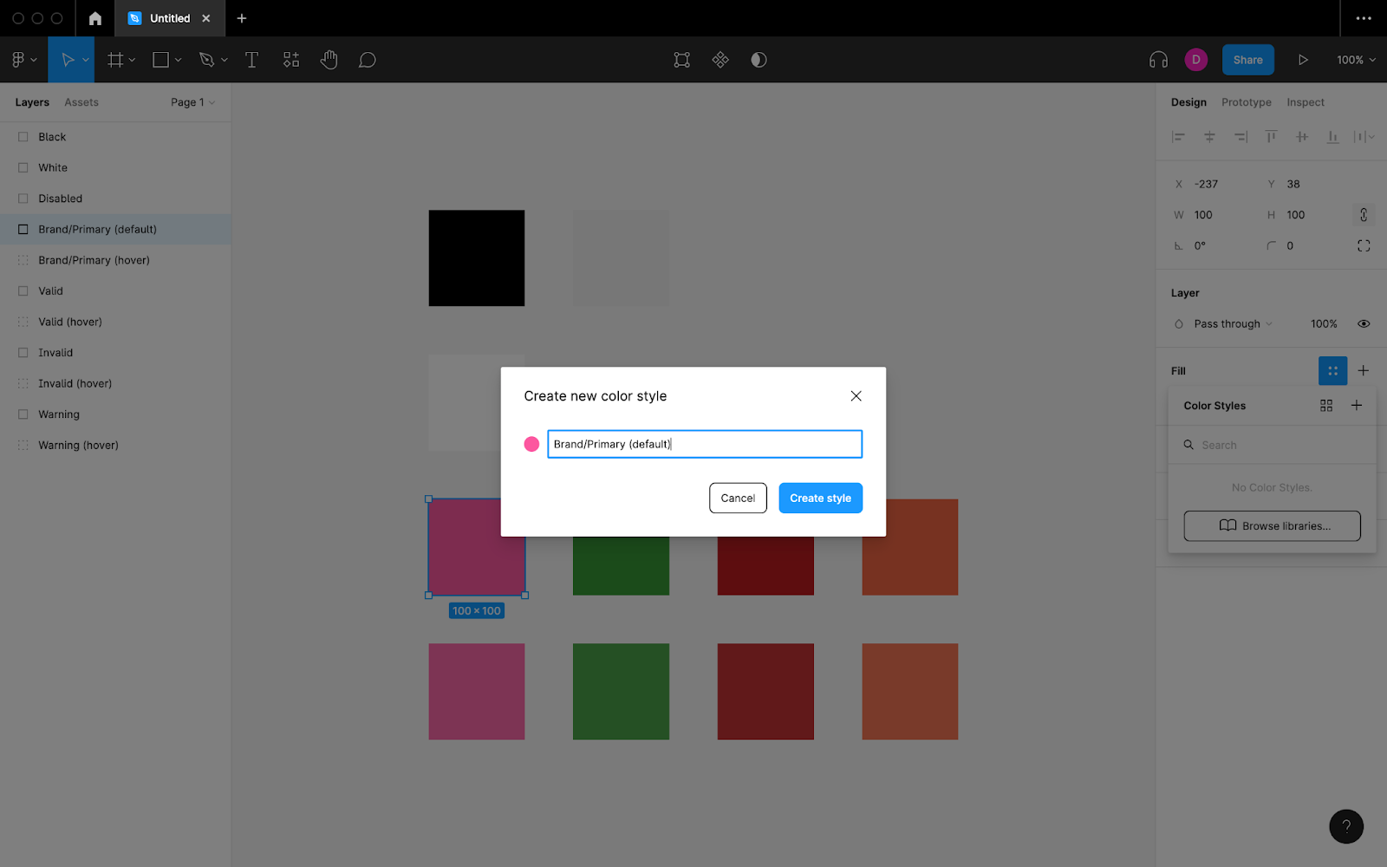Close the Untitled tab

[x=206, y=18]
